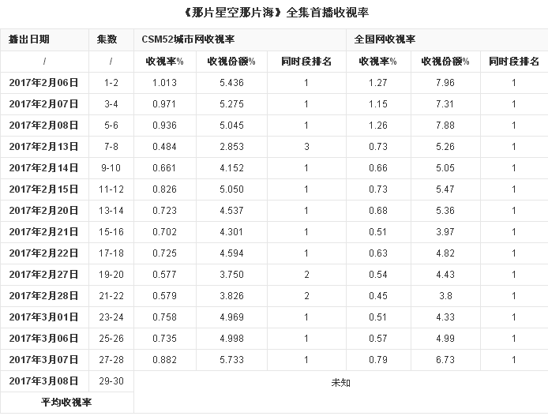Click episode cell 29-30
The width and height of the screenshot is (548, 416).
(x=111, y=381)
